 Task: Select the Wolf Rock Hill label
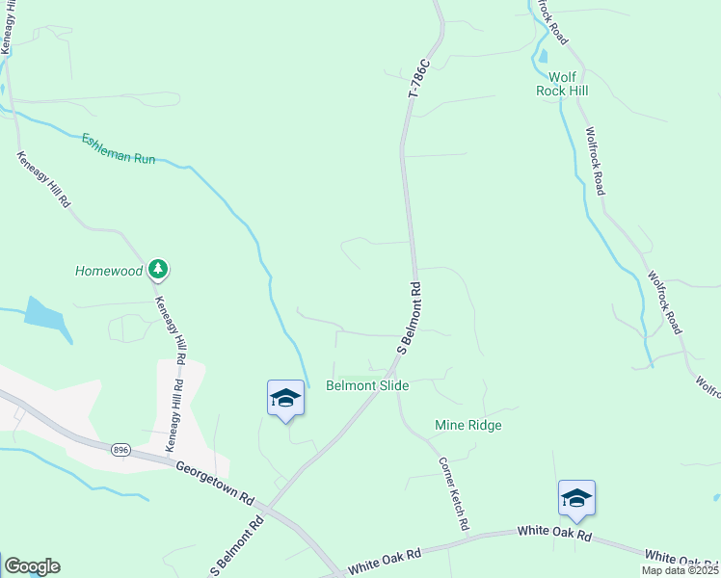[x=562, y=84]
